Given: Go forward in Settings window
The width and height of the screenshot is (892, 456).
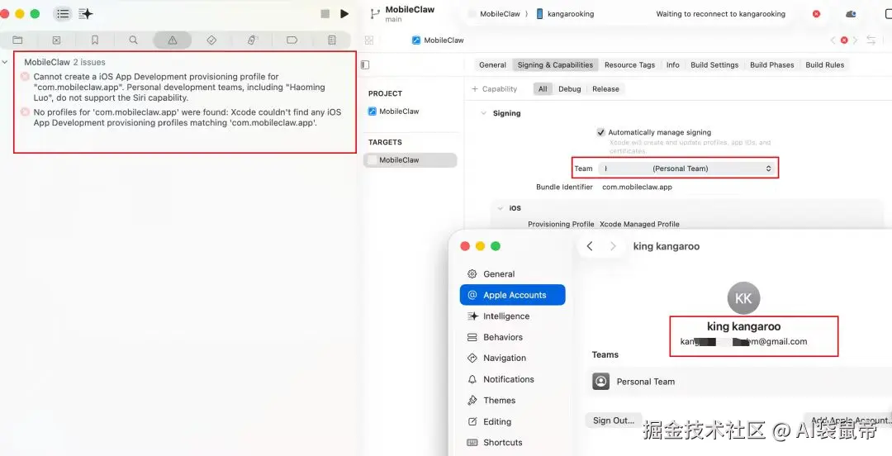Looking at the screenshot, I should pyautogui.click(x=613, y=246).
